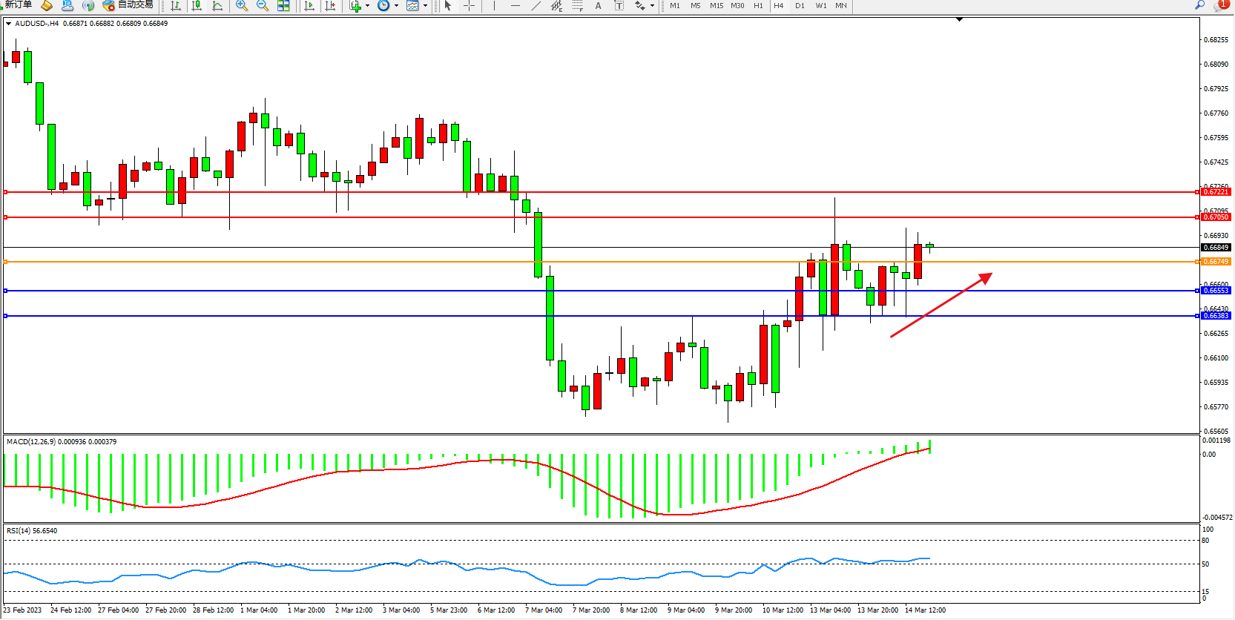Open the search magnifier in top right

[x=1199, y=5]
